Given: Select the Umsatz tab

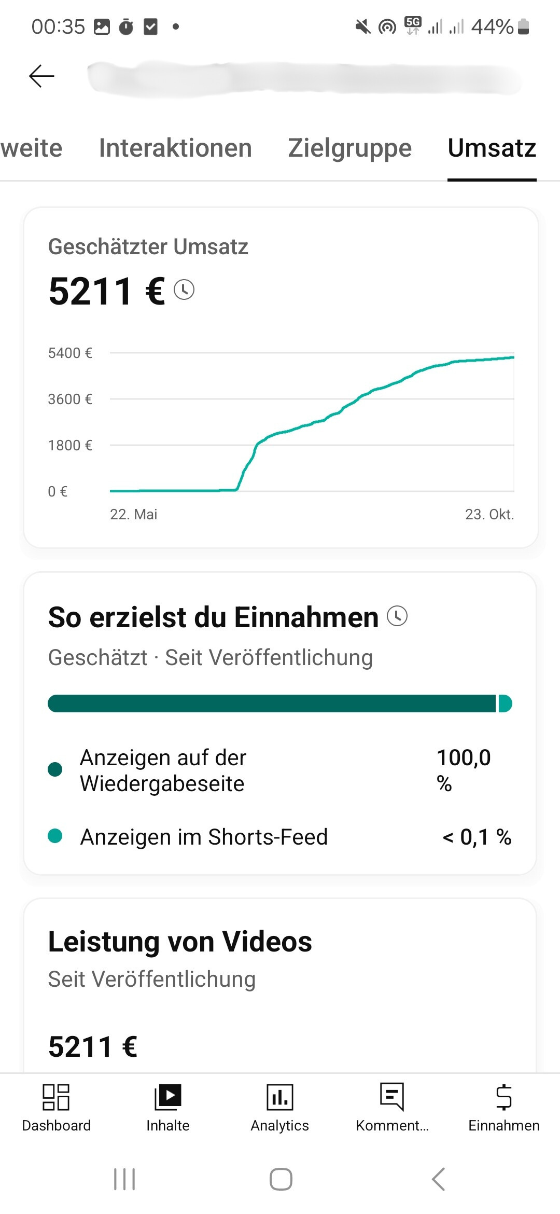Looking at the screenshot, I should (492, 148).
